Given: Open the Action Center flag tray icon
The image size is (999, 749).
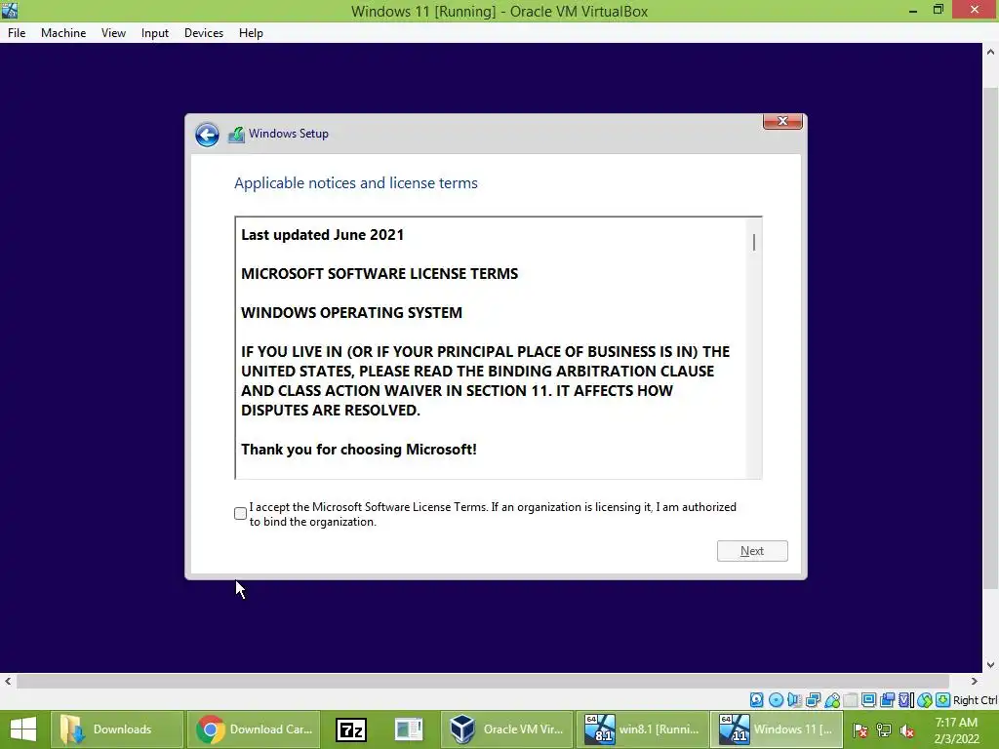Looking at the screenshot, I should click(x=860, y=730).
